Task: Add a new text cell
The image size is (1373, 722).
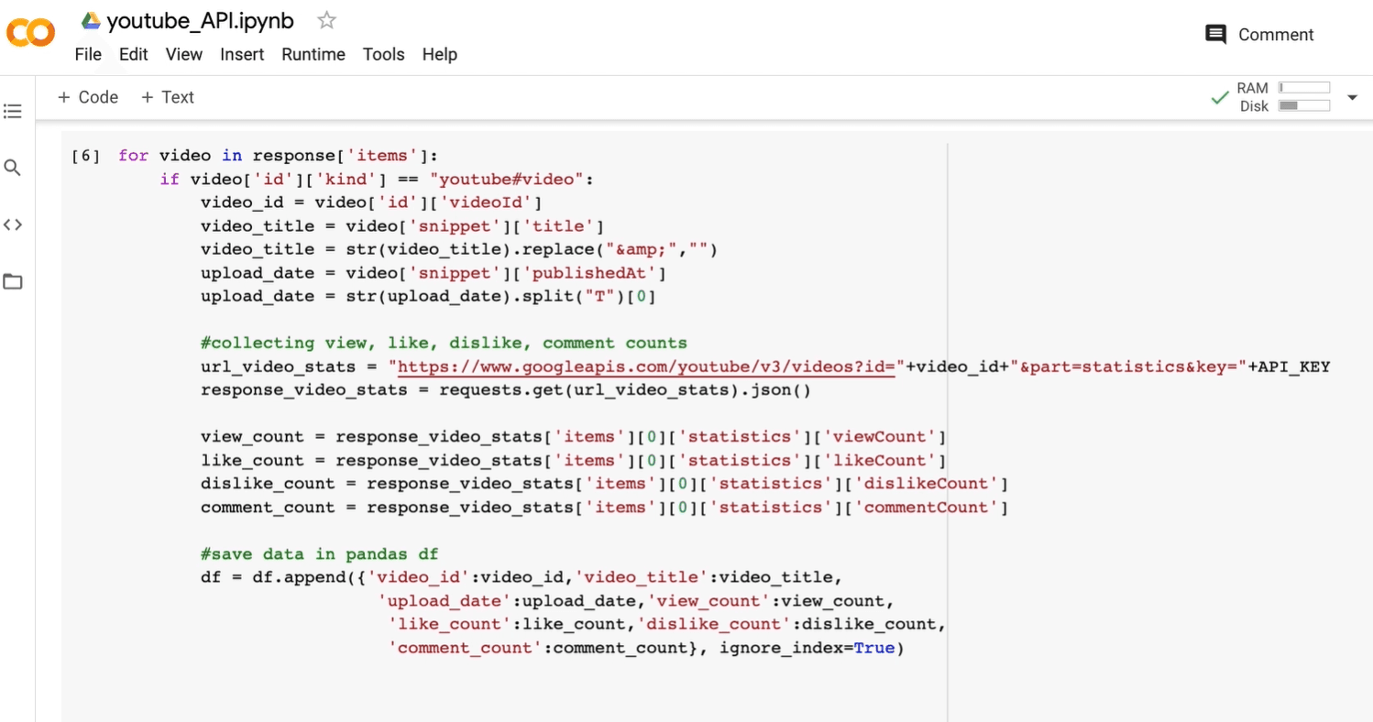Action: click(x=167, y=96)
